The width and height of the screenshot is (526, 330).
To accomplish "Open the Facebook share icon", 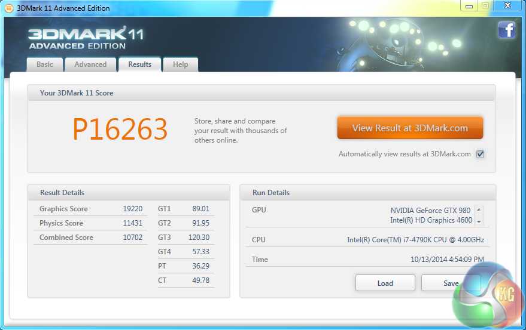I will coord(506,30).
